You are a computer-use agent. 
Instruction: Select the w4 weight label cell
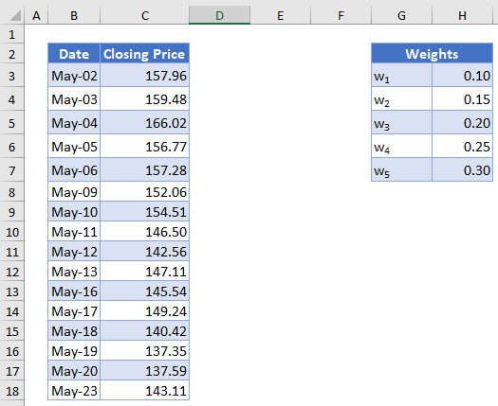[x=402, y=146]
